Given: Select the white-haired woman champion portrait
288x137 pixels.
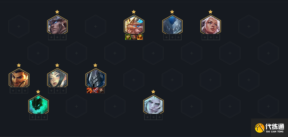Looking at the screenshot, I should (210, 25).
